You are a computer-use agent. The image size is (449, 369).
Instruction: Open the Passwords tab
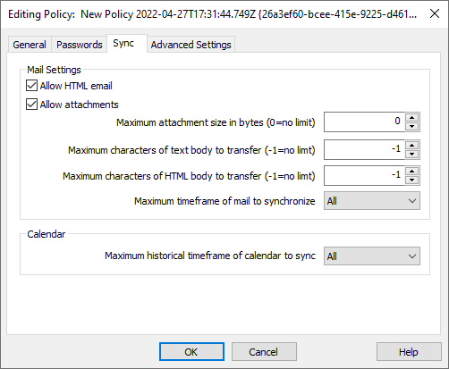(x=80, y=45)
